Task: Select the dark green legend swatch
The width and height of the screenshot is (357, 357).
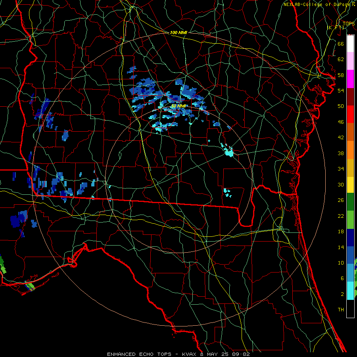Action: point(350,202)
